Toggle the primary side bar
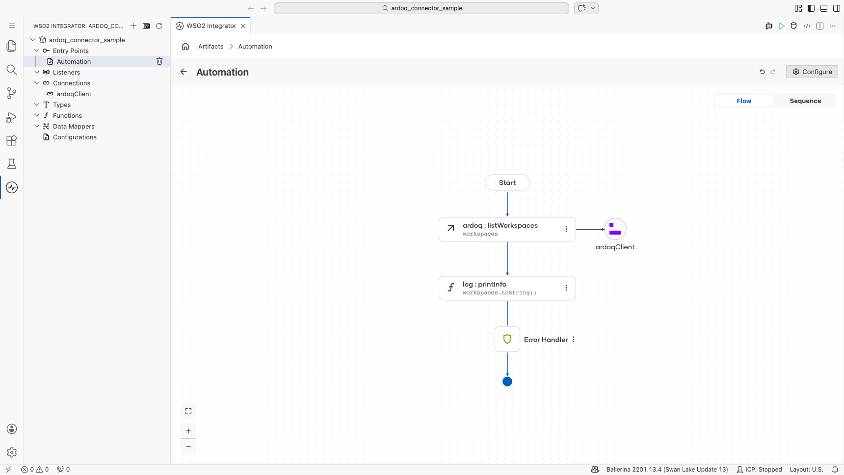844x475 pixels. [811, 8]
